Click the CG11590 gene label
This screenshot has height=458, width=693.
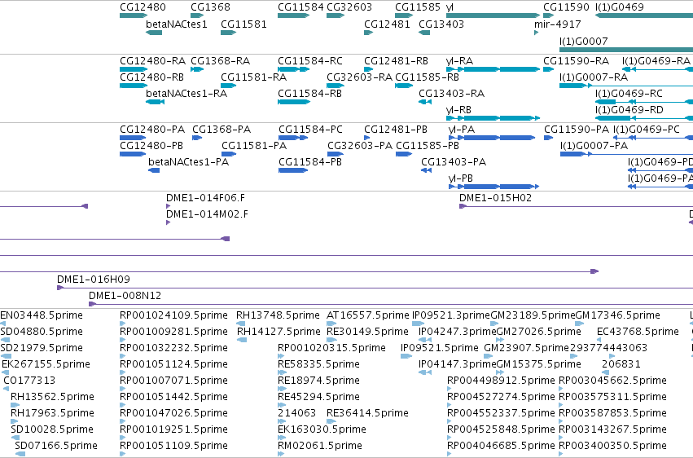pyautogui.click(x=566, y=7)
